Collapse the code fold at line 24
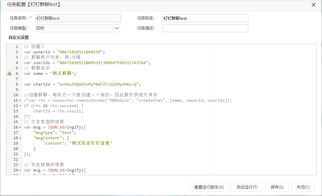Viewport: 322px width, 196px height. pos(20,170)
